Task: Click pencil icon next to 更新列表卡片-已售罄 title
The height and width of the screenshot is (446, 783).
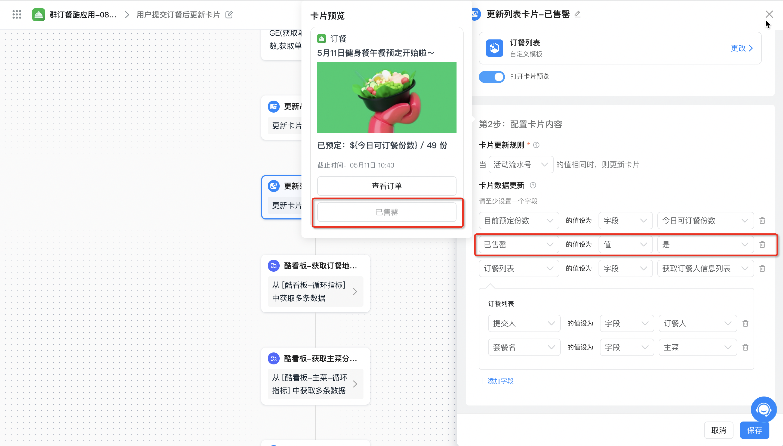Action: coord(577,14)
